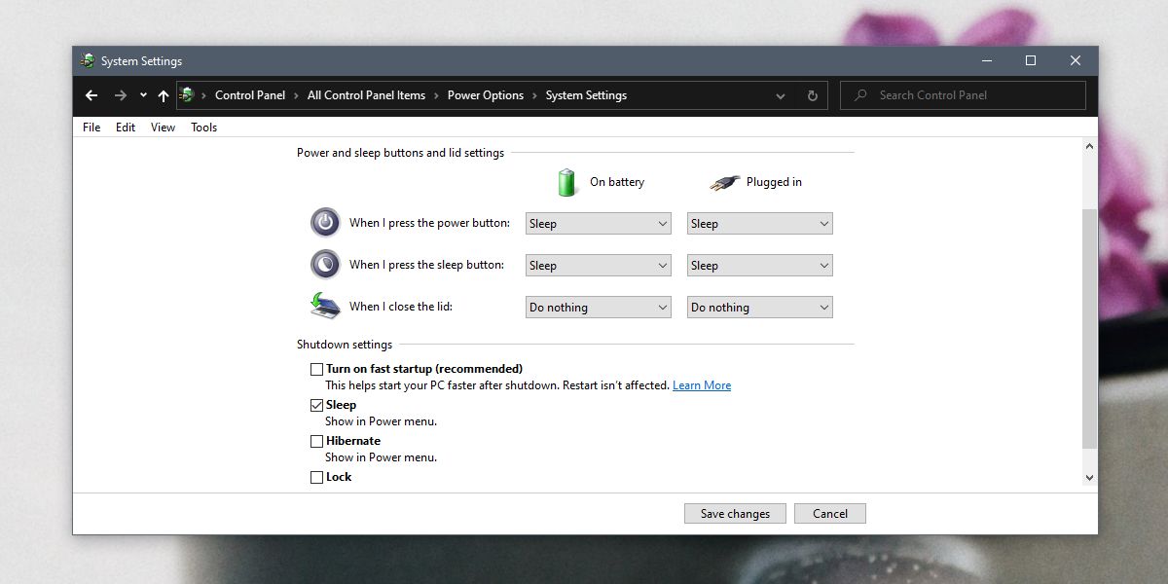
Task: Open close lid Plugged in dropdown
Action: [760, 308]
